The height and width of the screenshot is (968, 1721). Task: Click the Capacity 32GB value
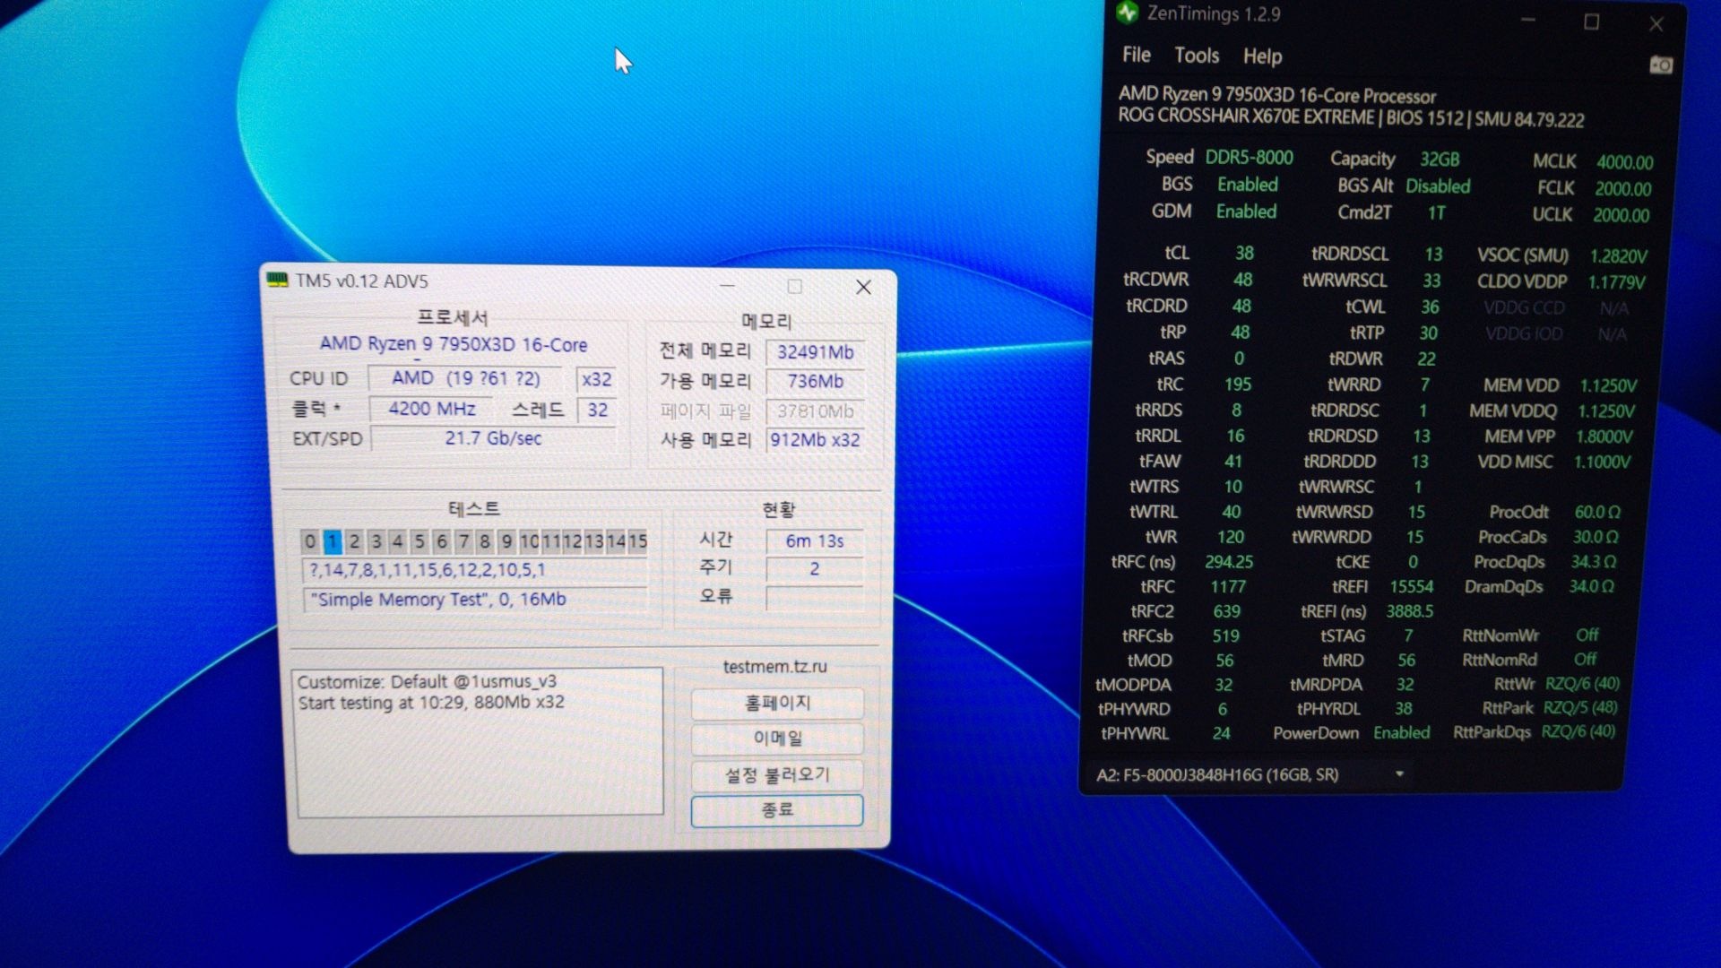pos(1440,159)
